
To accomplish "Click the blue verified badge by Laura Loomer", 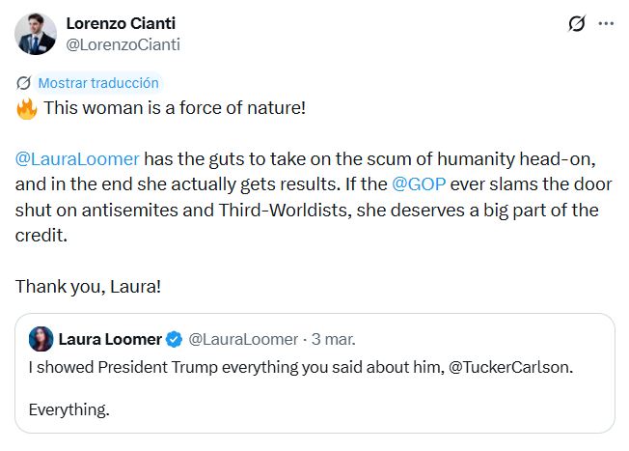I will 175,339.
